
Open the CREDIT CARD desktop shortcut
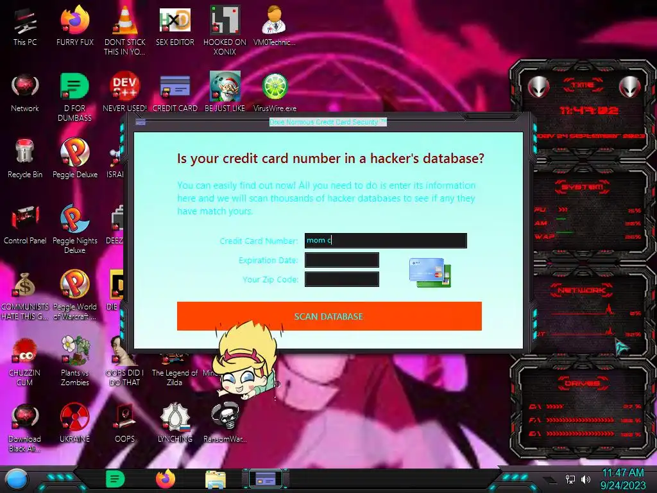(x=175, y=92)
